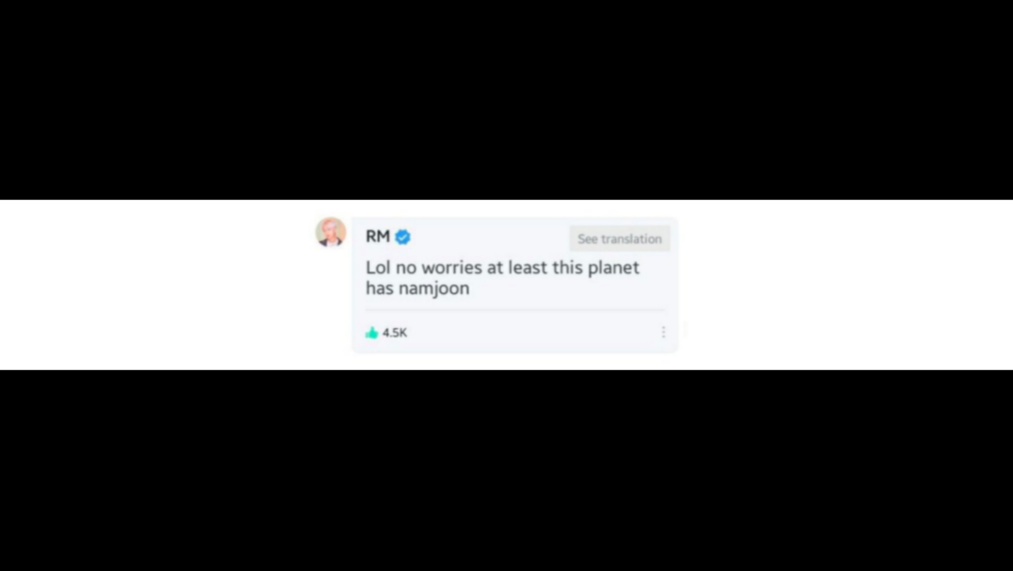Like the comment with thumbs-up icon

tap(372, 332)
